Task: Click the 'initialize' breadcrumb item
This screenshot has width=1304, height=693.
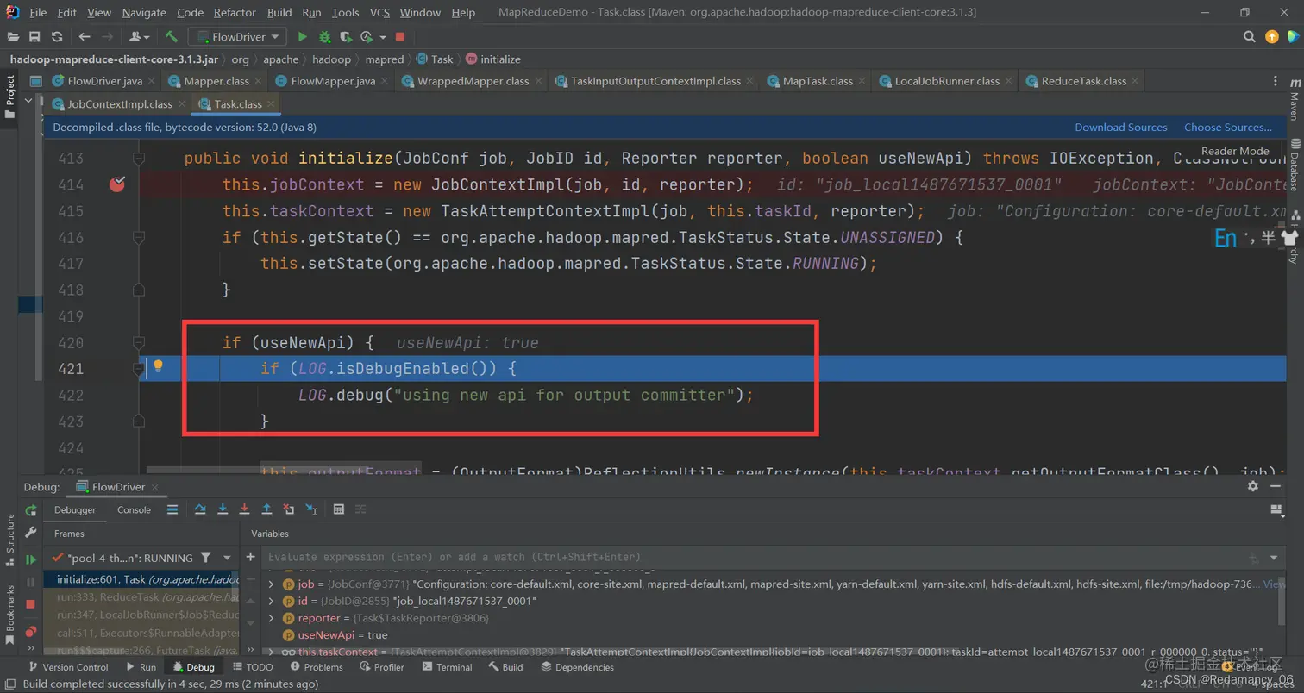Action: (493, 59)
